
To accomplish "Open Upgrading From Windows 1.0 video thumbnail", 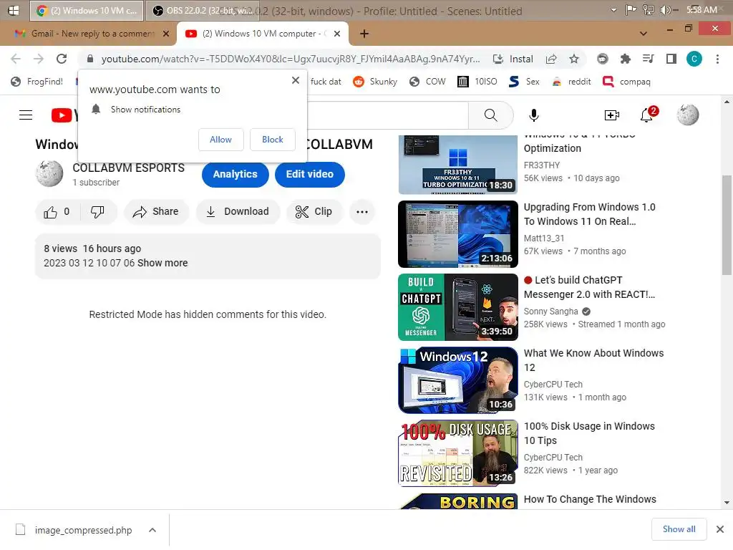I will (x=458, y=234).
